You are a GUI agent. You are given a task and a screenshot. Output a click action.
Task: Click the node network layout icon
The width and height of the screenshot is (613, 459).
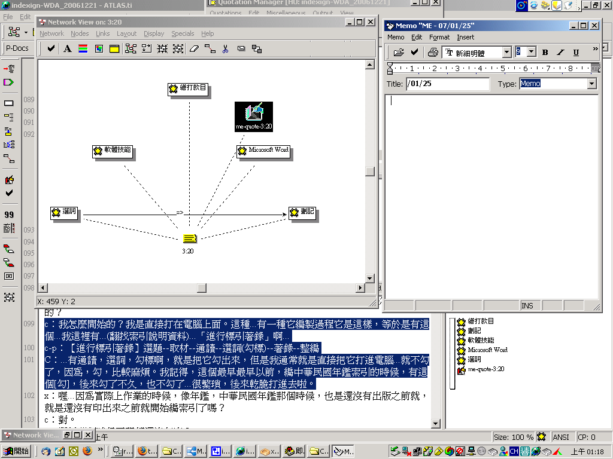tap(131, 48)
